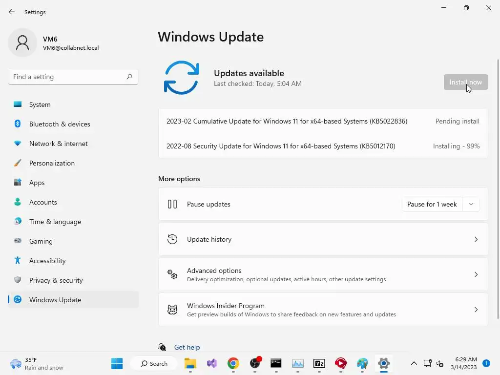500x375 pixels.
Task: Click the Personalization paintbrush icon
Action: coord(18,163)
